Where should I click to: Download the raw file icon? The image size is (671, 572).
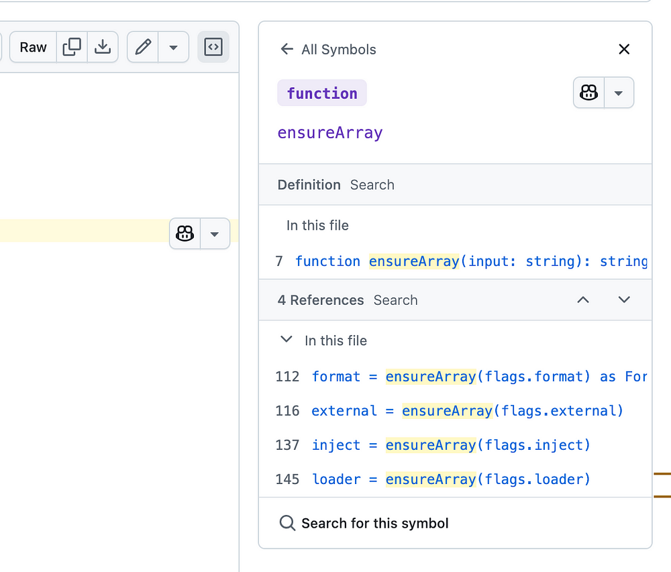pyautogui.click(x=103, y=47)
